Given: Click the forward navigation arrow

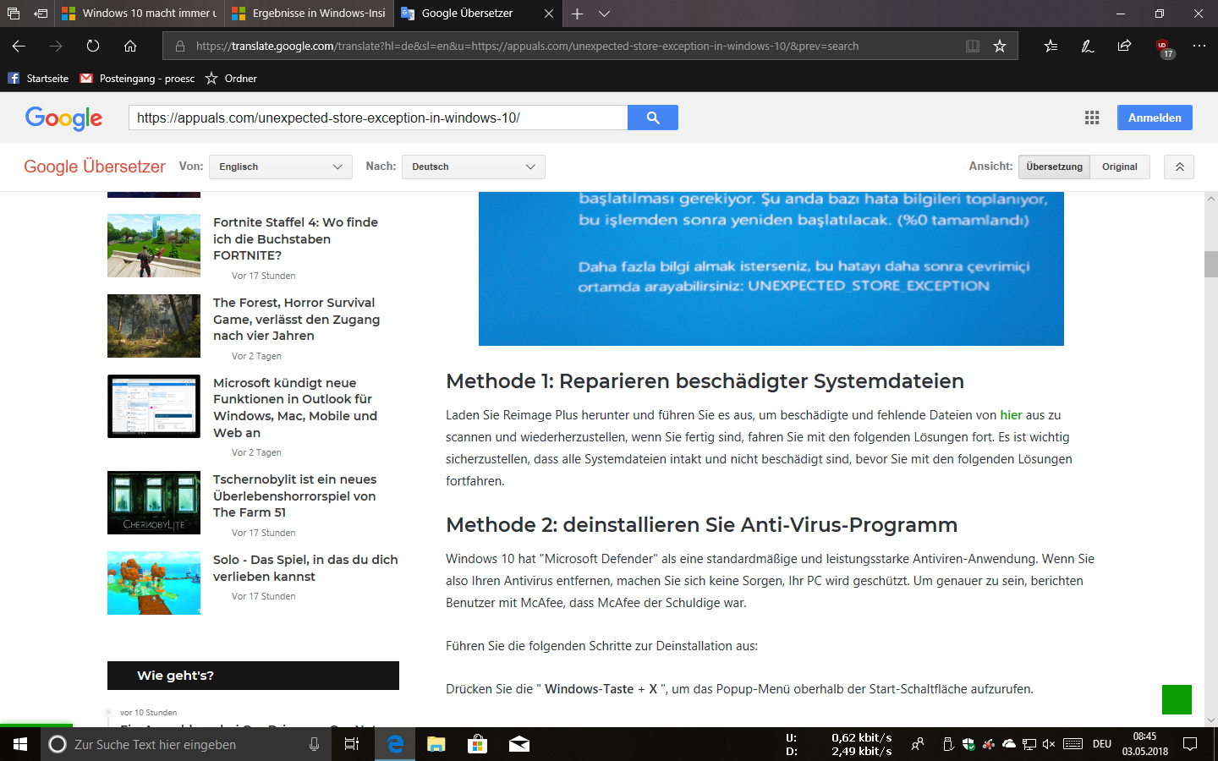Looking at the screenshot, I should 56,46.
